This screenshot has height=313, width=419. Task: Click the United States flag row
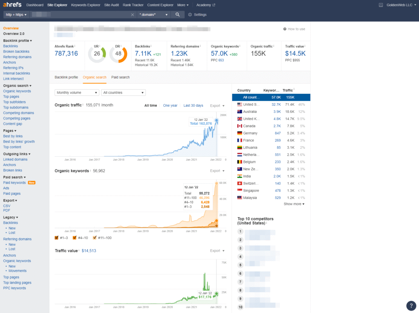click(240, 104)
